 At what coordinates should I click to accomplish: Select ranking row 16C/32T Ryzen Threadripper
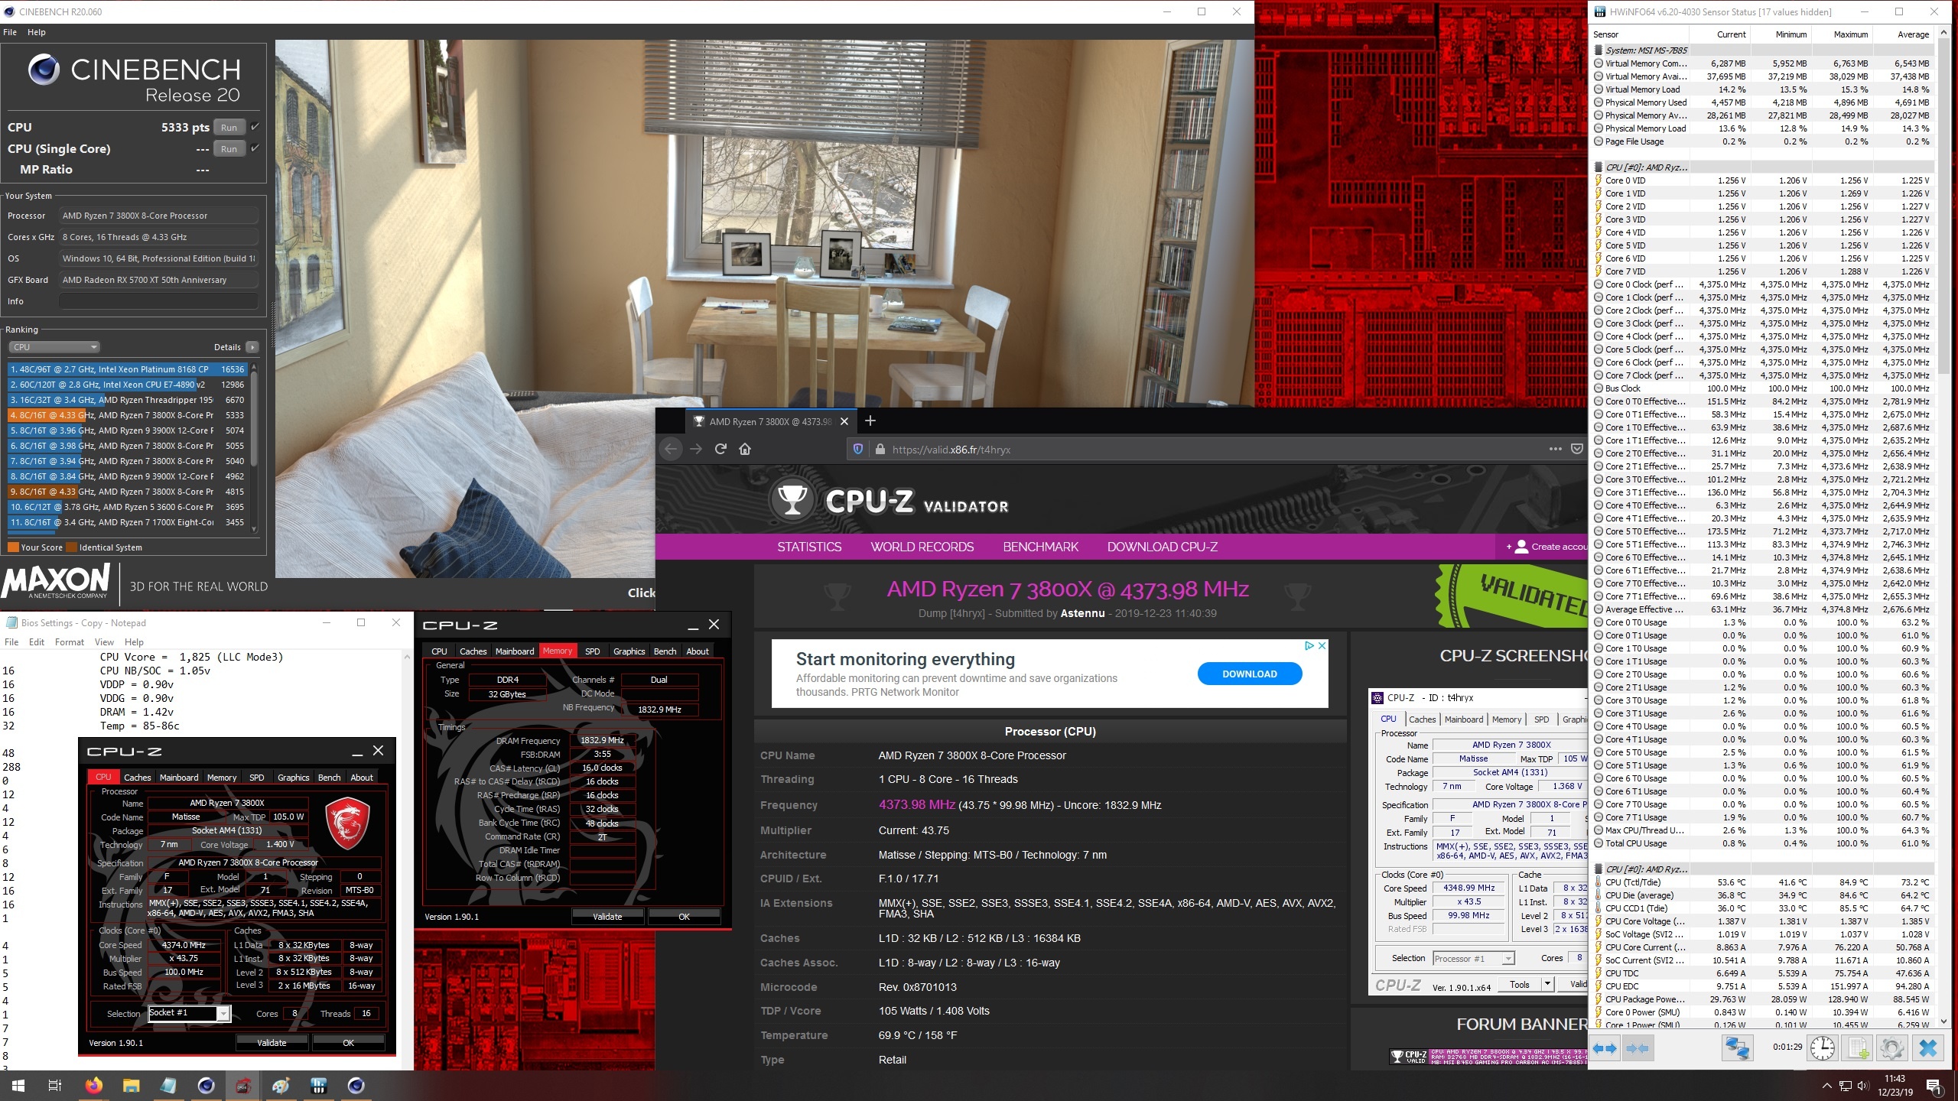click(x=127, y=400)
